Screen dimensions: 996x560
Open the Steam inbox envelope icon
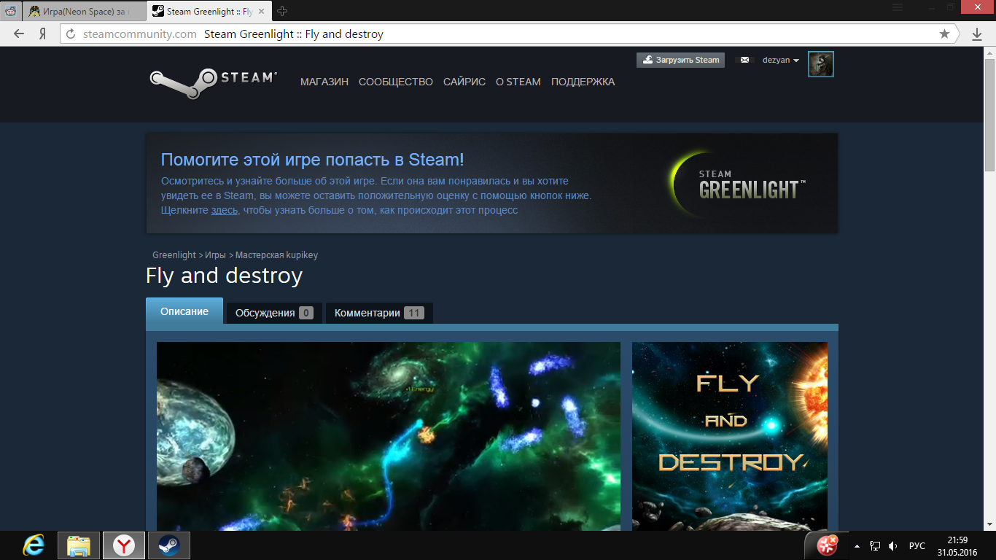tap(744, 60)
